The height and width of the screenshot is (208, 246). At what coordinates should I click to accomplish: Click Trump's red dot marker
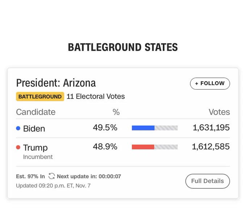point(18,147)
